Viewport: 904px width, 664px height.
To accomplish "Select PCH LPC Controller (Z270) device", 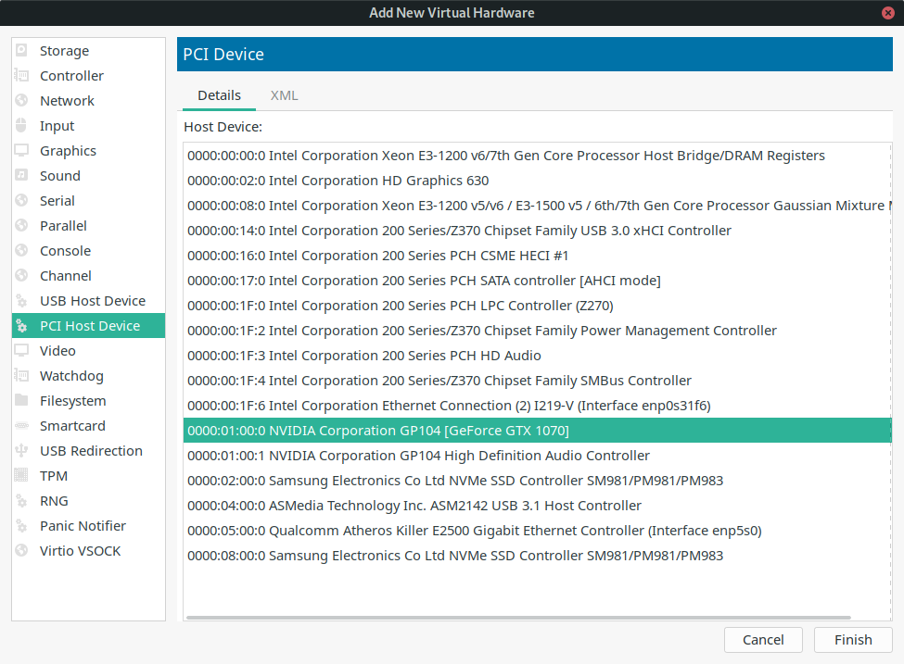I will click(537, 306).
